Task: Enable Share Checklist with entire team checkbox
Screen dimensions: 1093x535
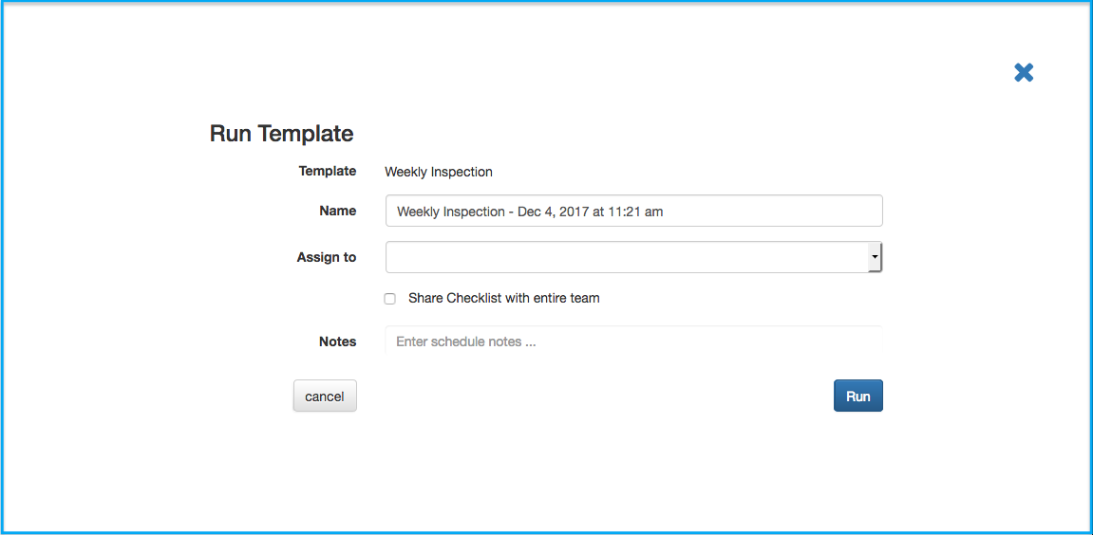Action: click(x=390, y=299)
